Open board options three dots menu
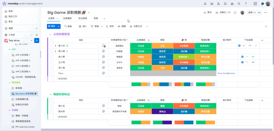The height and width of the screenshot is (131, 274). (x=266, y=13)
